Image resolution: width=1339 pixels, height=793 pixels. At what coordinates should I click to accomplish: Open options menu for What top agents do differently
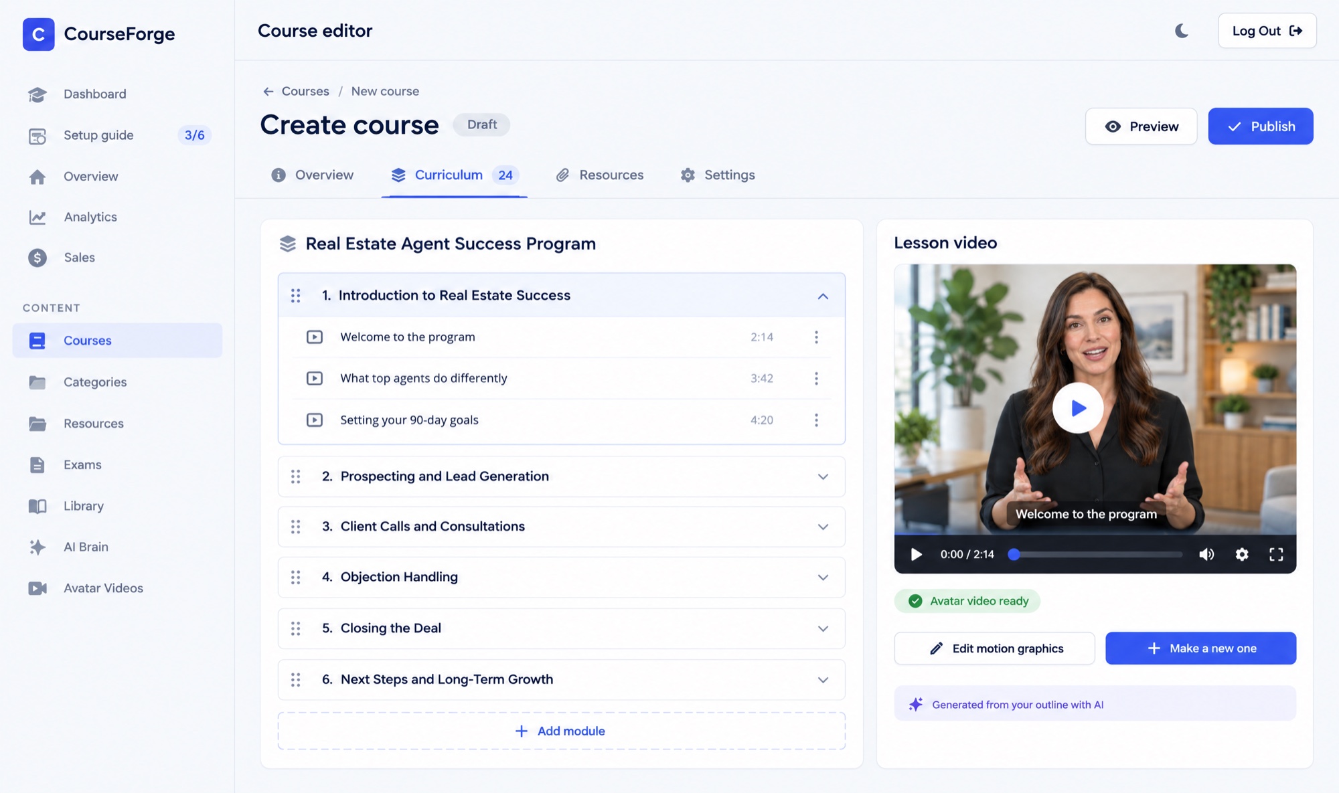click(x=816, y=379)
